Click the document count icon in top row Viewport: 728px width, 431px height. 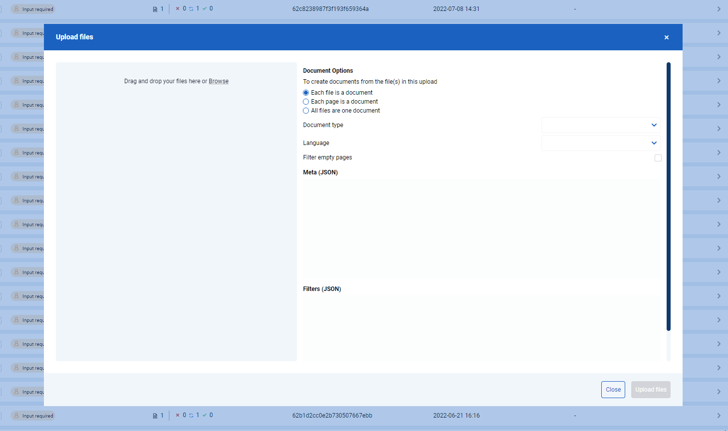point(155,9)
